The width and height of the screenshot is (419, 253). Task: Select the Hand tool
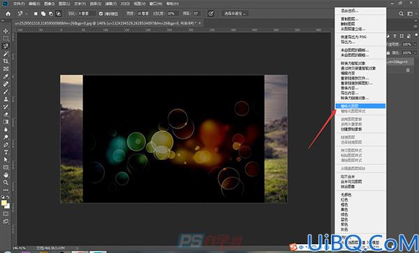coord(6,175)
